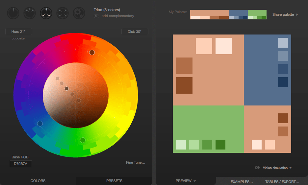Expand the Preview dropdown menu
This screenshot has width=308, height=185.
186,181
